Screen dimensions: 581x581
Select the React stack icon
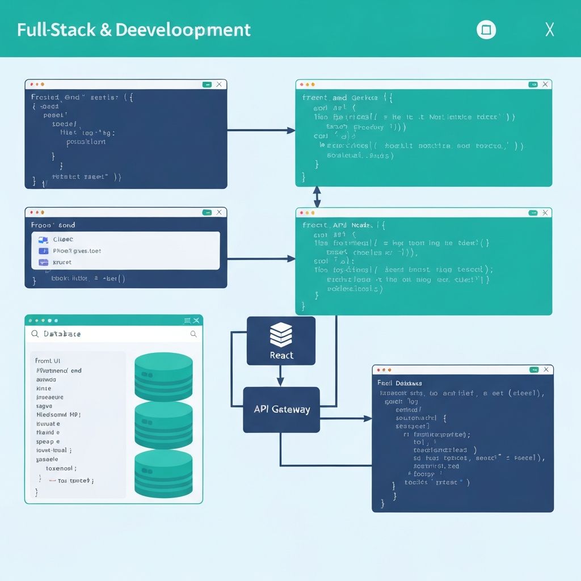pyautogui.click(x=281, y=335)
